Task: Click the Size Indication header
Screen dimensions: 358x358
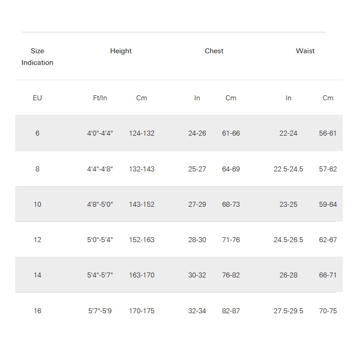Action: pos(37,57)
